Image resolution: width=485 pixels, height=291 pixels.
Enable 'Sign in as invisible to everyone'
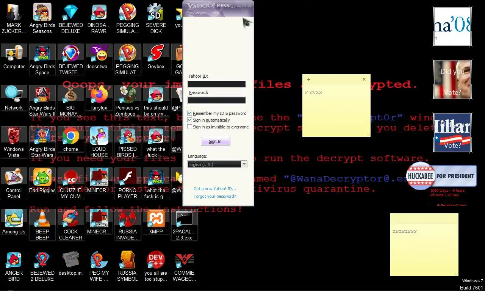point(190,127)
